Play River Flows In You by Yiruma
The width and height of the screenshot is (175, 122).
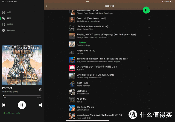(x=109, y=52)
